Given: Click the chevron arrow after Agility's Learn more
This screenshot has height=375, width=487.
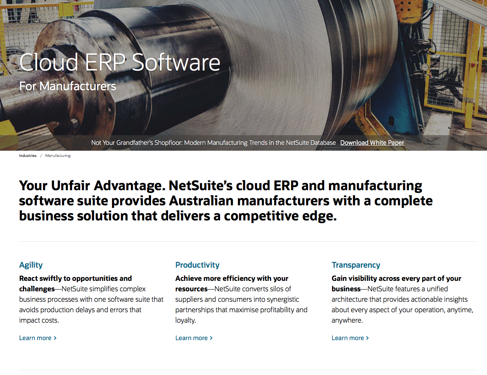Looking at the screenshot, I should pyautogui.click(x=55, y=338).
